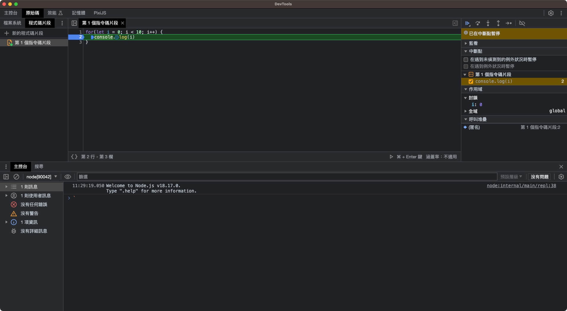Clear the console with the ban icon
This screenshot has height=311, width=567.
point(16,177)
